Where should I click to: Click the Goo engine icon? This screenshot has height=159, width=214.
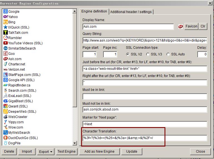click(x=6, y=53)
